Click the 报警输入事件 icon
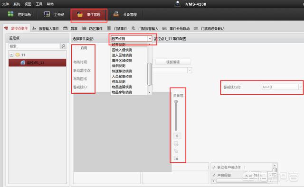This screenshot has width=304, height=187. 34,28
